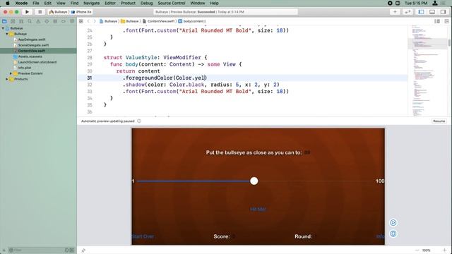Show the Find navigator
The image size is (452, 254).
click(30, 21)
